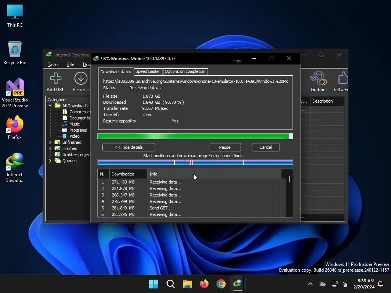Screen dimensions: 391x293
Task: Open Google Chrome from the taskbar
Action: pos(221,284)
